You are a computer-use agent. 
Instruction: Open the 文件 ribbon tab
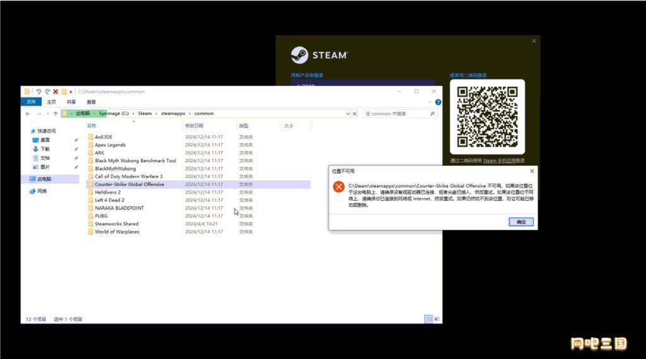[x=32, y=102]
